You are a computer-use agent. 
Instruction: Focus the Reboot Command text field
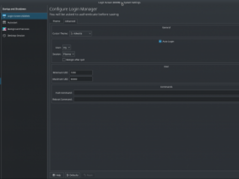156,99
